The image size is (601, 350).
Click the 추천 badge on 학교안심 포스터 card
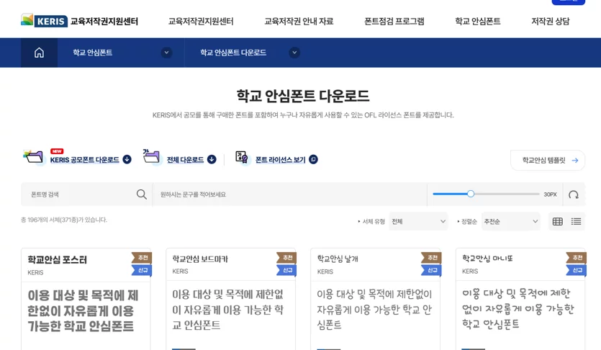142,258
